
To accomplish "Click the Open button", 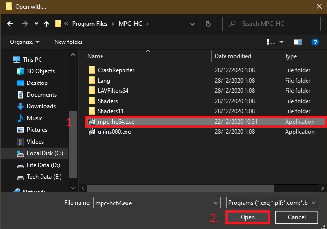I will pyautogui.click(x=248, y=217).
